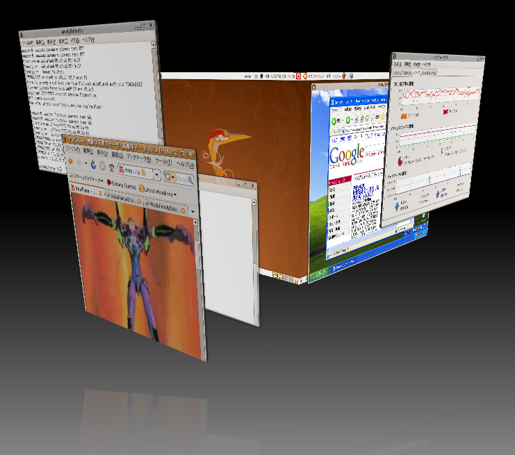This screenshot has width=515, height=455.
Task: Click bookmark star in Firefox address bar
Action: pos(149,174)
